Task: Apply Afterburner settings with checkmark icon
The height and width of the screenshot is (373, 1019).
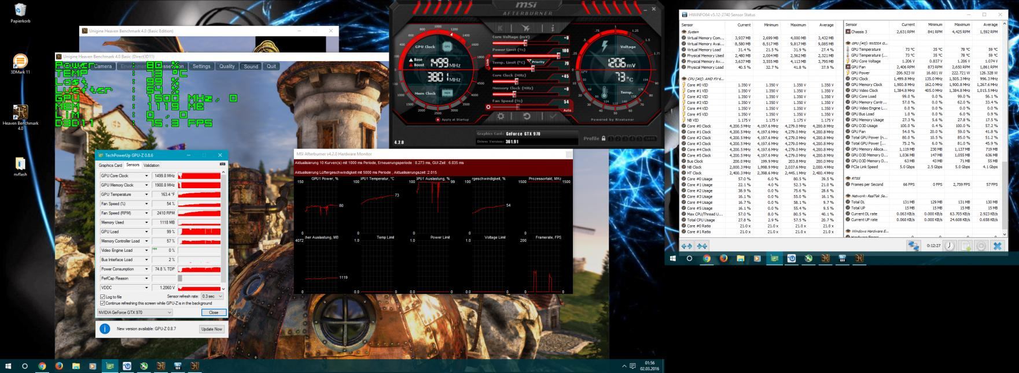Action: [553, 116]
